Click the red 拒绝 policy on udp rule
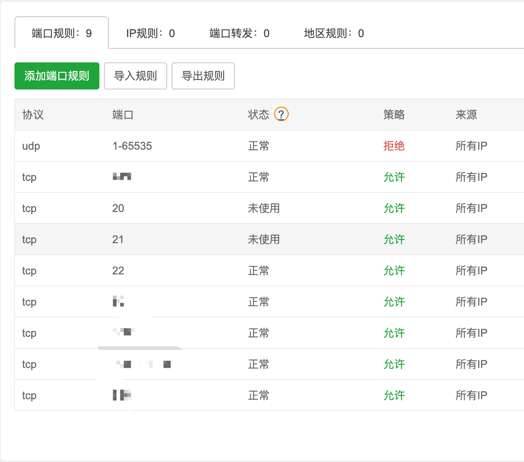 tap(393, 146)
